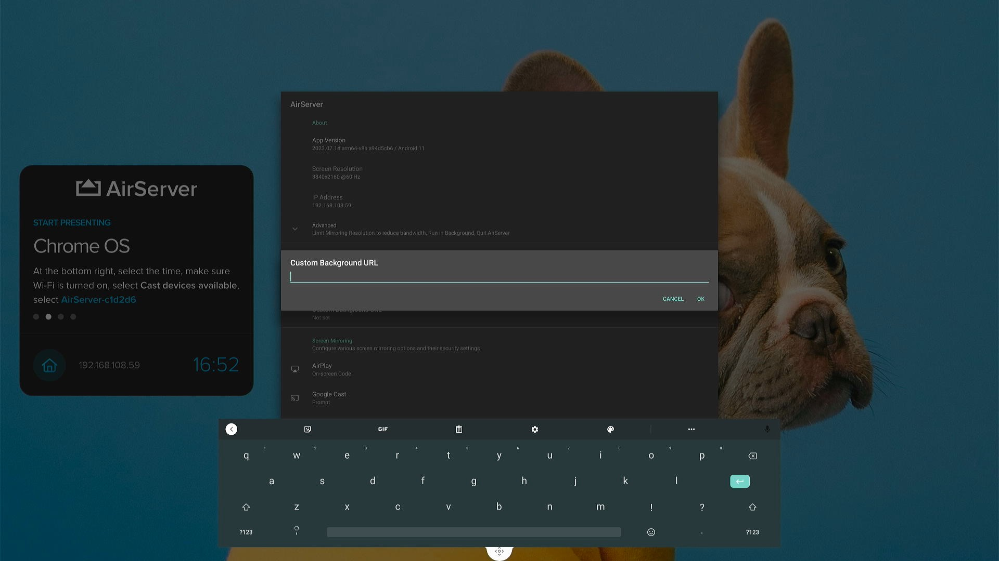The height and width of the screenshot is (561, 999).
Task: Expand the Advanced settings chevron
Action: coord(295,229)
